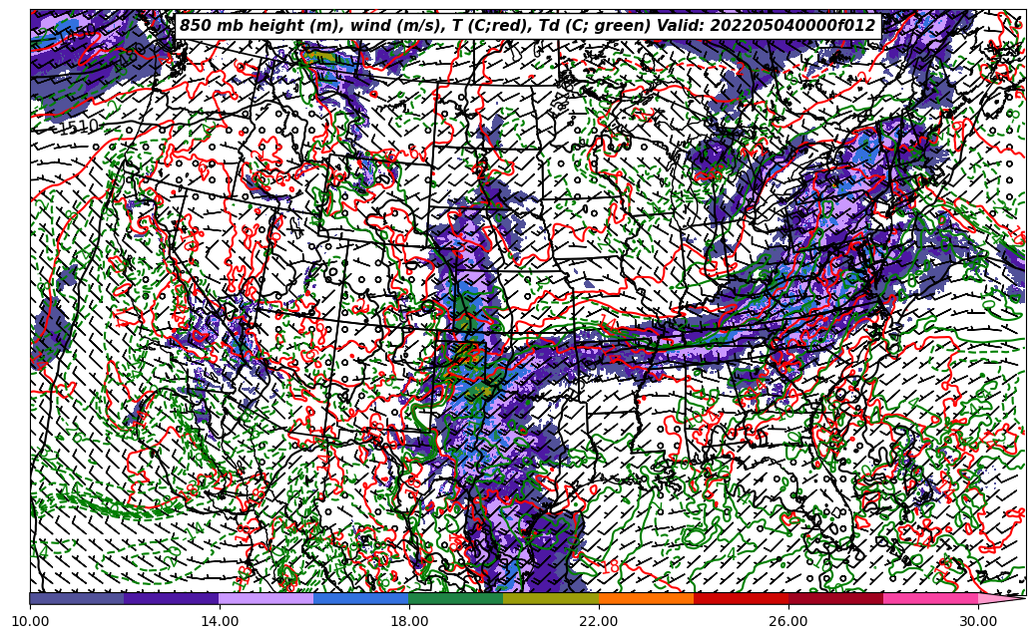Viewport: 1035px width, 638px height.
Task: Select the lavender 14–16 colorbar segment
Action: pyautogui.click(x=266, y=598)
